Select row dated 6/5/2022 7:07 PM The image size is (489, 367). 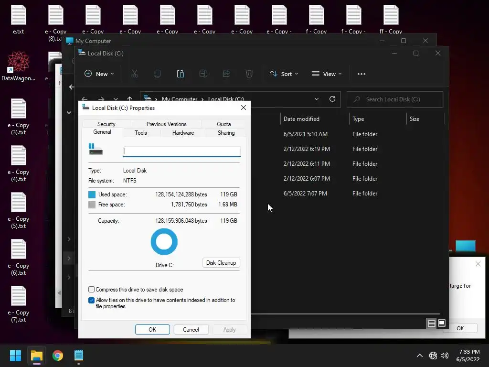pyautogui.click(x=348, y=194)
